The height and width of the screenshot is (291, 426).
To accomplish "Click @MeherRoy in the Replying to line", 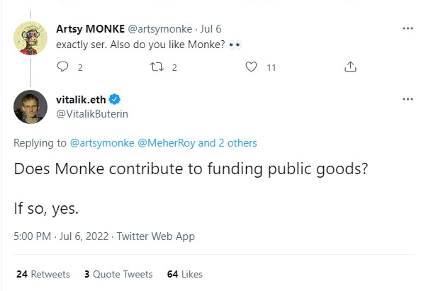I will click(163, 143).
